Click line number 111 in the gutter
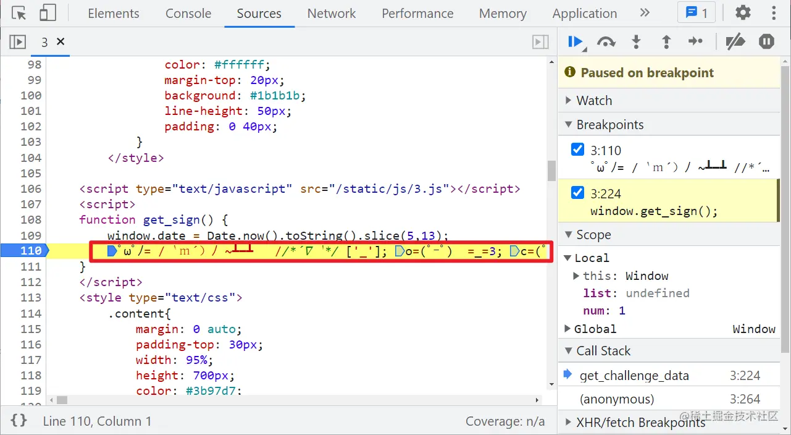 pyautogui.click(x=31, y=266)
